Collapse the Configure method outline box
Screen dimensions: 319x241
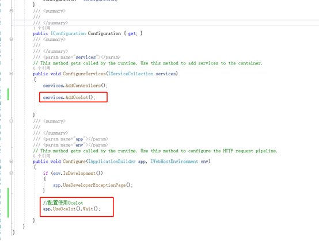click(11, 162)
